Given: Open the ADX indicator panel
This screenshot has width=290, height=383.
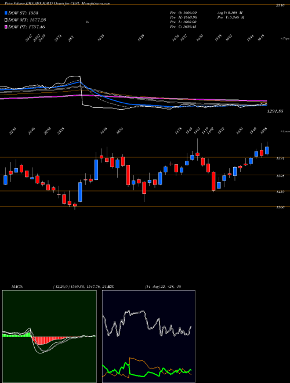Looking at the screenshot, I should point(148,336).
